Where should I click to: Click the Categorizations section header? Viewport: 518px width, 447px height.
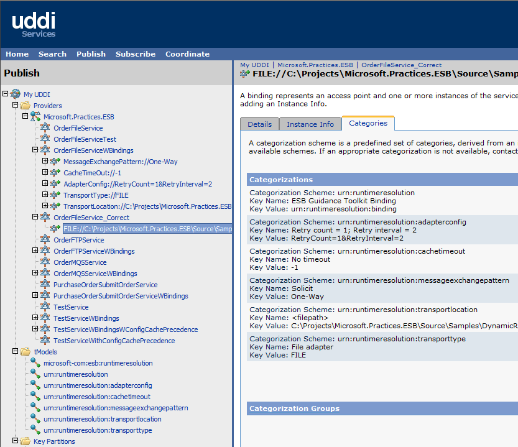point(382,180)
